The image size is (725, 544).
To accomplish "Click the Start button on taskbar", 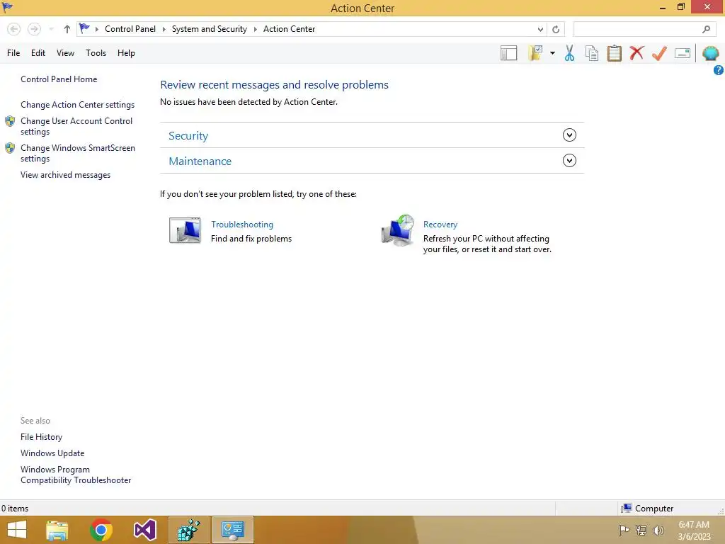I will coord(17,530).
